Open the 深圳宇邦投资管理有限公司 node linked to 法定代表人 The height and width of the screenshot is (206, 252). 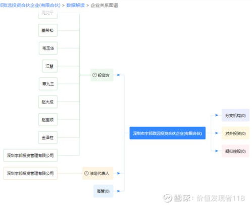[30, 173]
